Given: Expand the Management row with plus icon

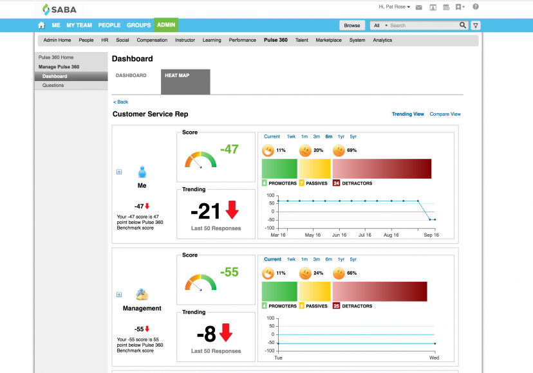Looking at the screenshot, I should [119, 295].
